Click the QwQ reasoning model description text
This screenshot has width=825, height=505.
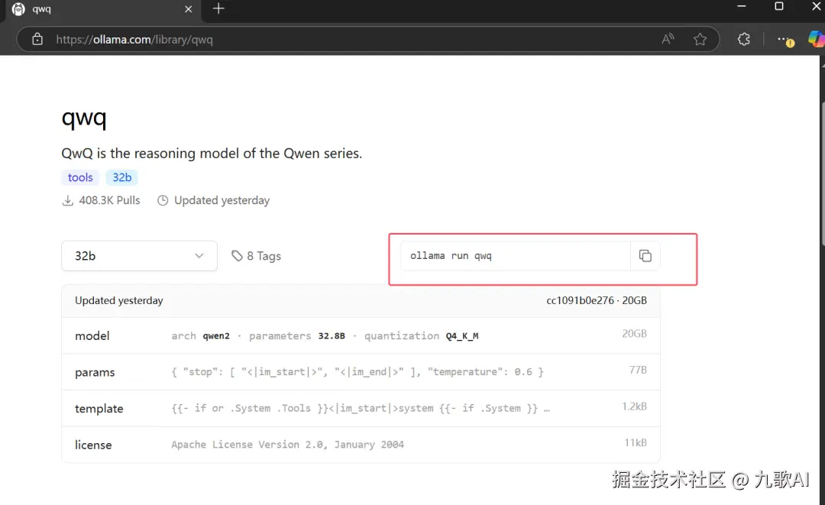pyautogui.click(x=212, y=153)
